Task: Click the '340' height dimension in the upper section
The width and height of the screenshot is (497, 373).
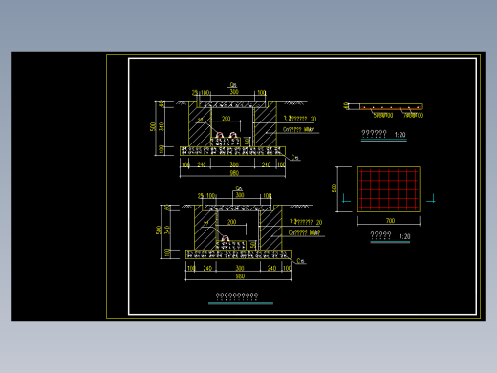Action: (x=162, y=126)
